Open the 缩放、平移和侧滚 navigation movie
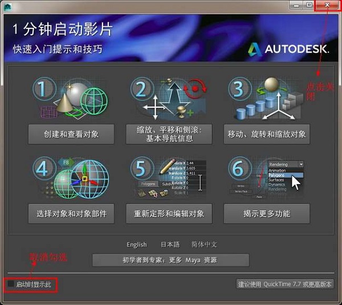The height and width of the screenshot is (305, 342). click(169, 134)
